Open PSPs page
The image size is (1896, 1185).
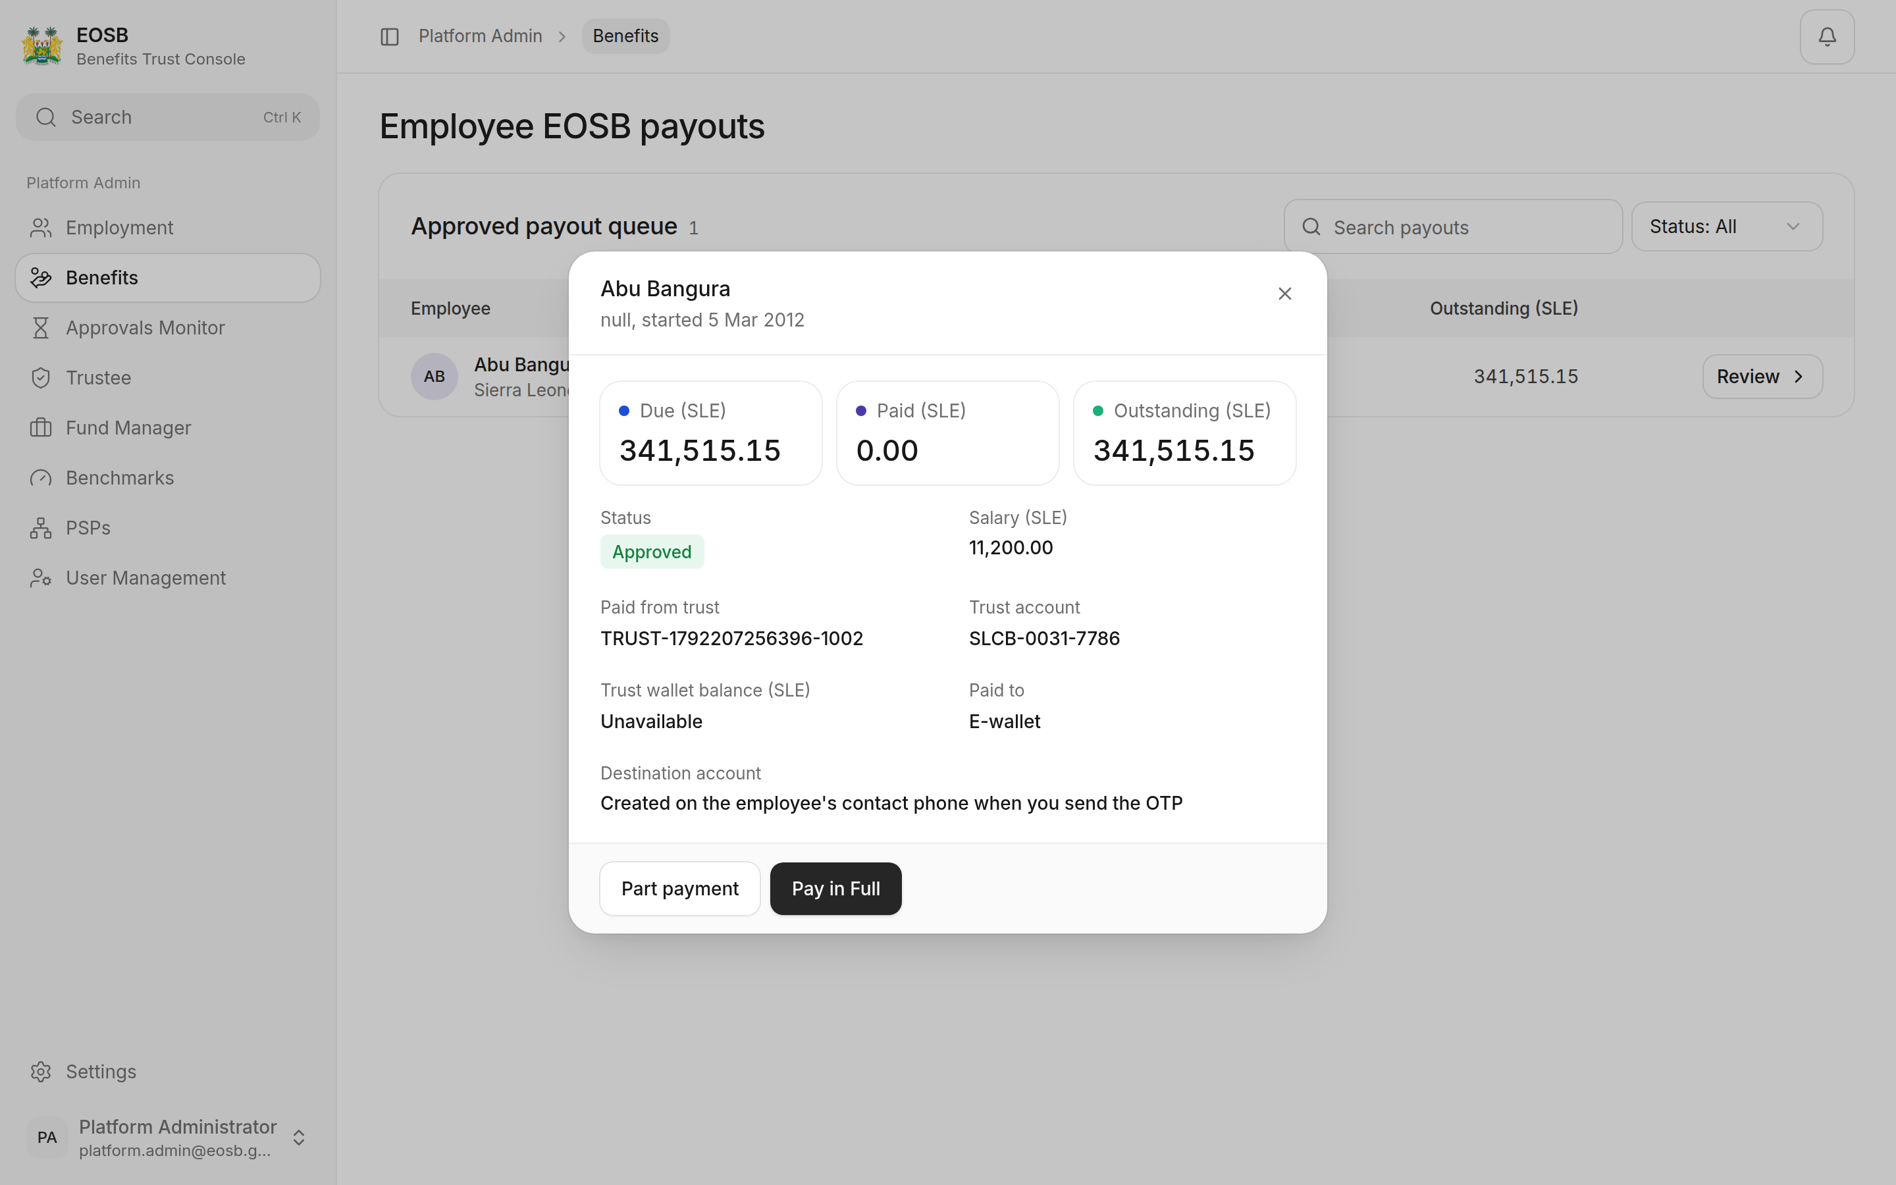pyautogui.click(x=168, y=528)
